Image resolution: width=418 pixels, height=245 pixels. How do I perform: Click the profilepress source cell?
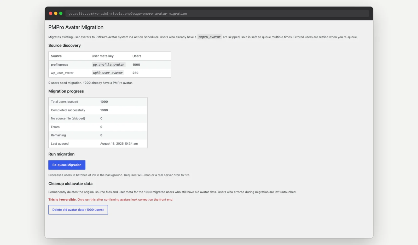pos(59,65)
